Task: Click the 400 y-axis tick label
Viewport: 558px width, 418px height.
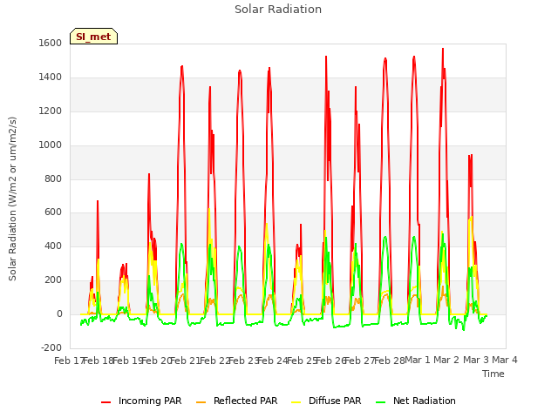Action: click(53, 246)
